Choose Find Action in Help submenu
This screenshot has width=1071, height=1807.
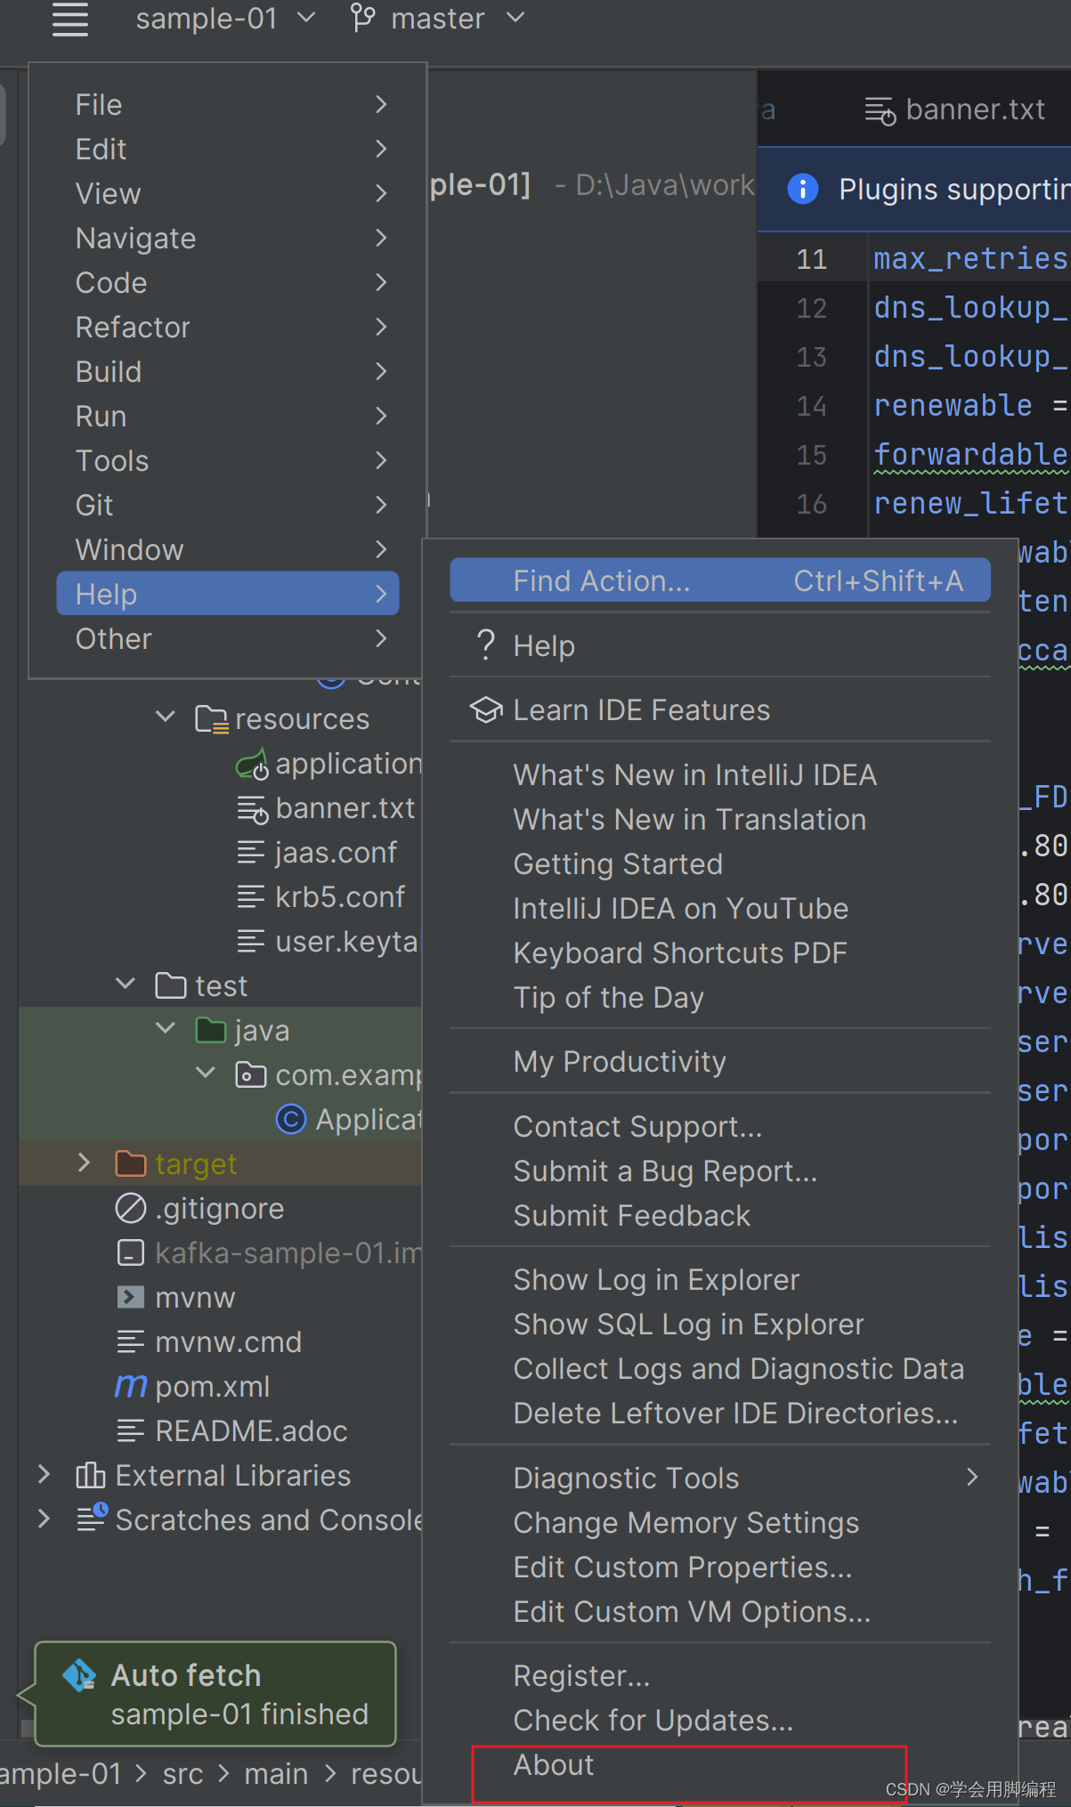[720, 580]
